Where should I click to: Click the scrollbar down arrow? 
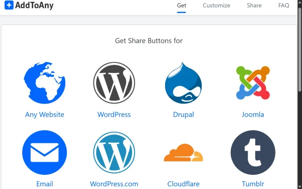[x=300, y=187]
